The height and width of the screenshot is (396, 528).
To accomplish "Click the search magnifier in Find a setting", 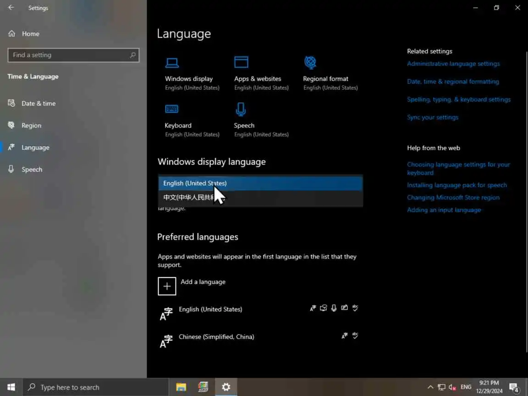I will 132,55.
